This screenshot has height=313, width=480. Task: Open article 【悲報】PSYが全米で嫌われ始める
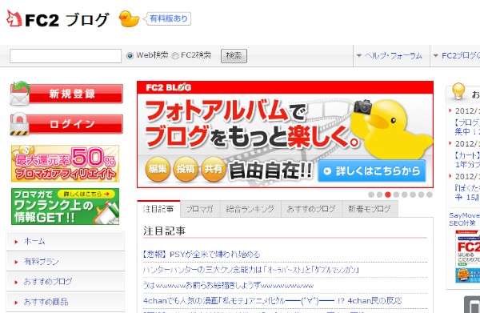pyautogui.click(x=202, y=255)
